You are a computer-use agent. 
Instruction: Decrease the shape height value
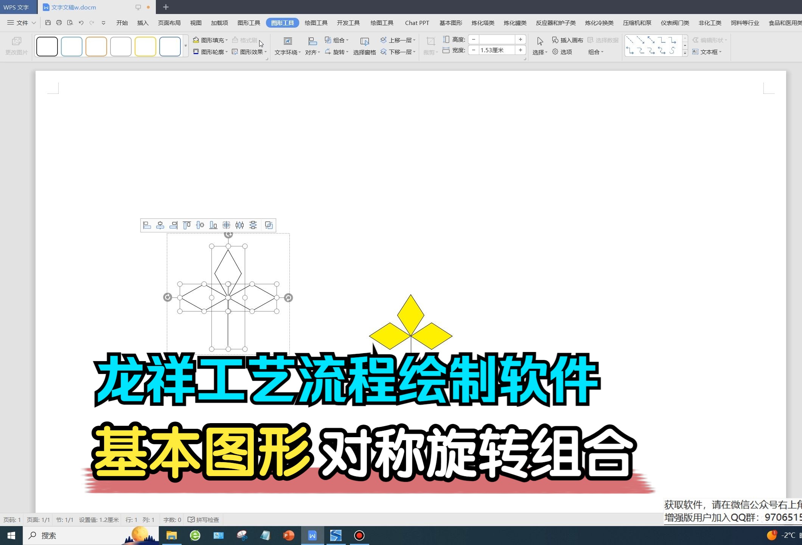pos(474,39)
